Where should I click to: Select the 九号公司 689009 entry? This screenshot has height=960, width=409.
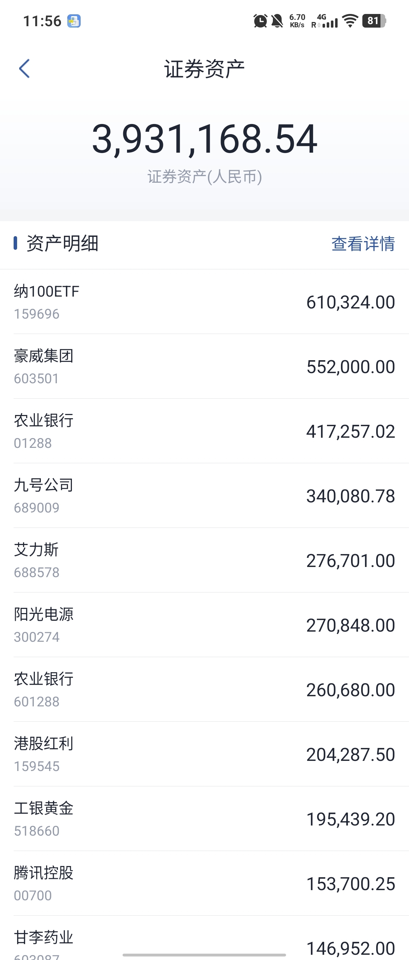click(204, 496)
